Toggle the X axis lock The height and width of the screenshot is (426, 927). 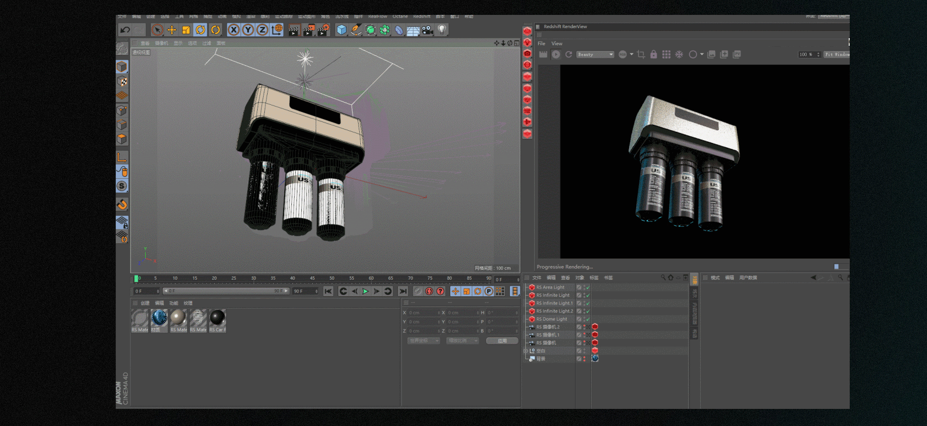[x=234, y=30]
